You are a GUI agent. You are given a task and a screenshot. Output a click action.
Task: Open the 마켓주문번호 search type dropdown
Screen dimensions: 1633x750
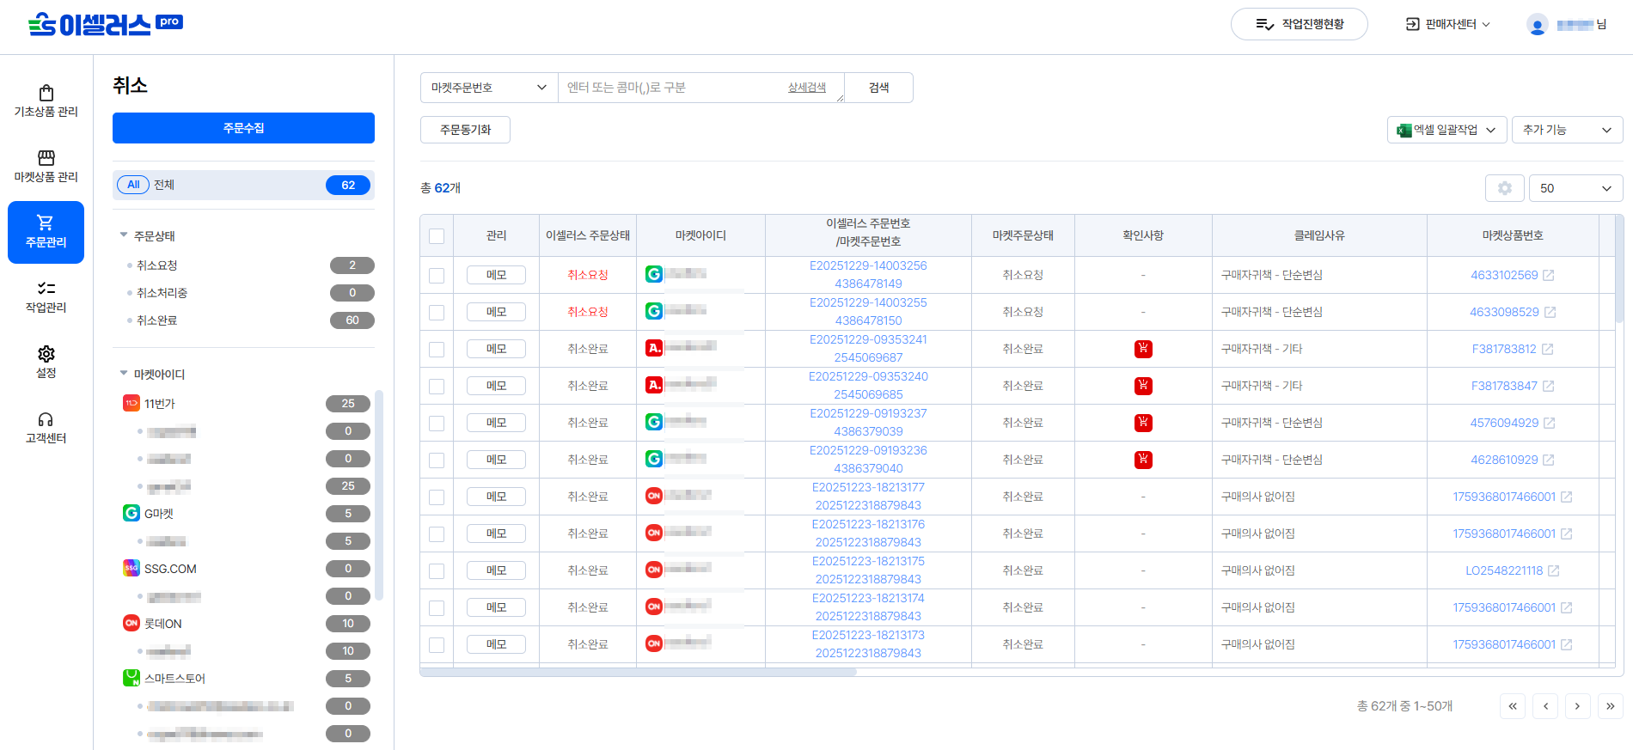(489, 88)
